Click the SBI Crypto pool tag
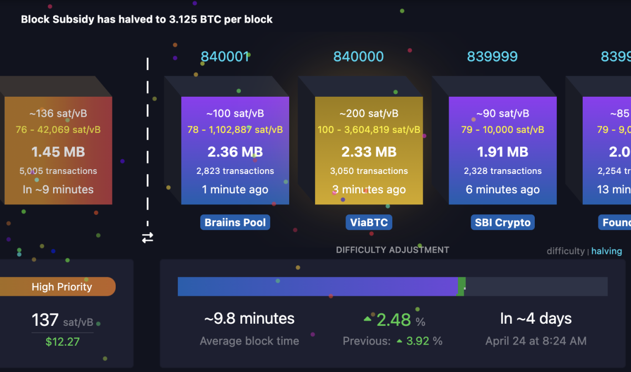 click(502, 223)
